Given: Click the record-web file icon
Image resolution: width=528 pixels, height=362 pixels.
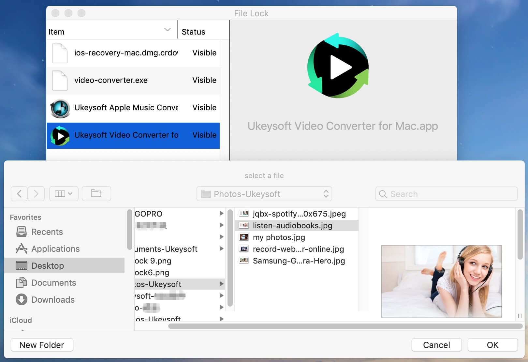Looking at the screenshot, I should pos(244,249).
